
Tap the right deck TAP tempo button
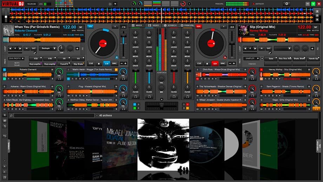[315, 27]
